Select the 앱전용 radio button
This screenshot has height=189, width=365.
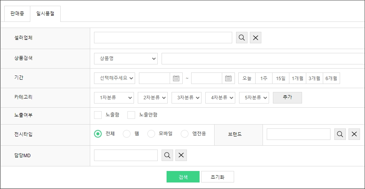coord(185,134)
